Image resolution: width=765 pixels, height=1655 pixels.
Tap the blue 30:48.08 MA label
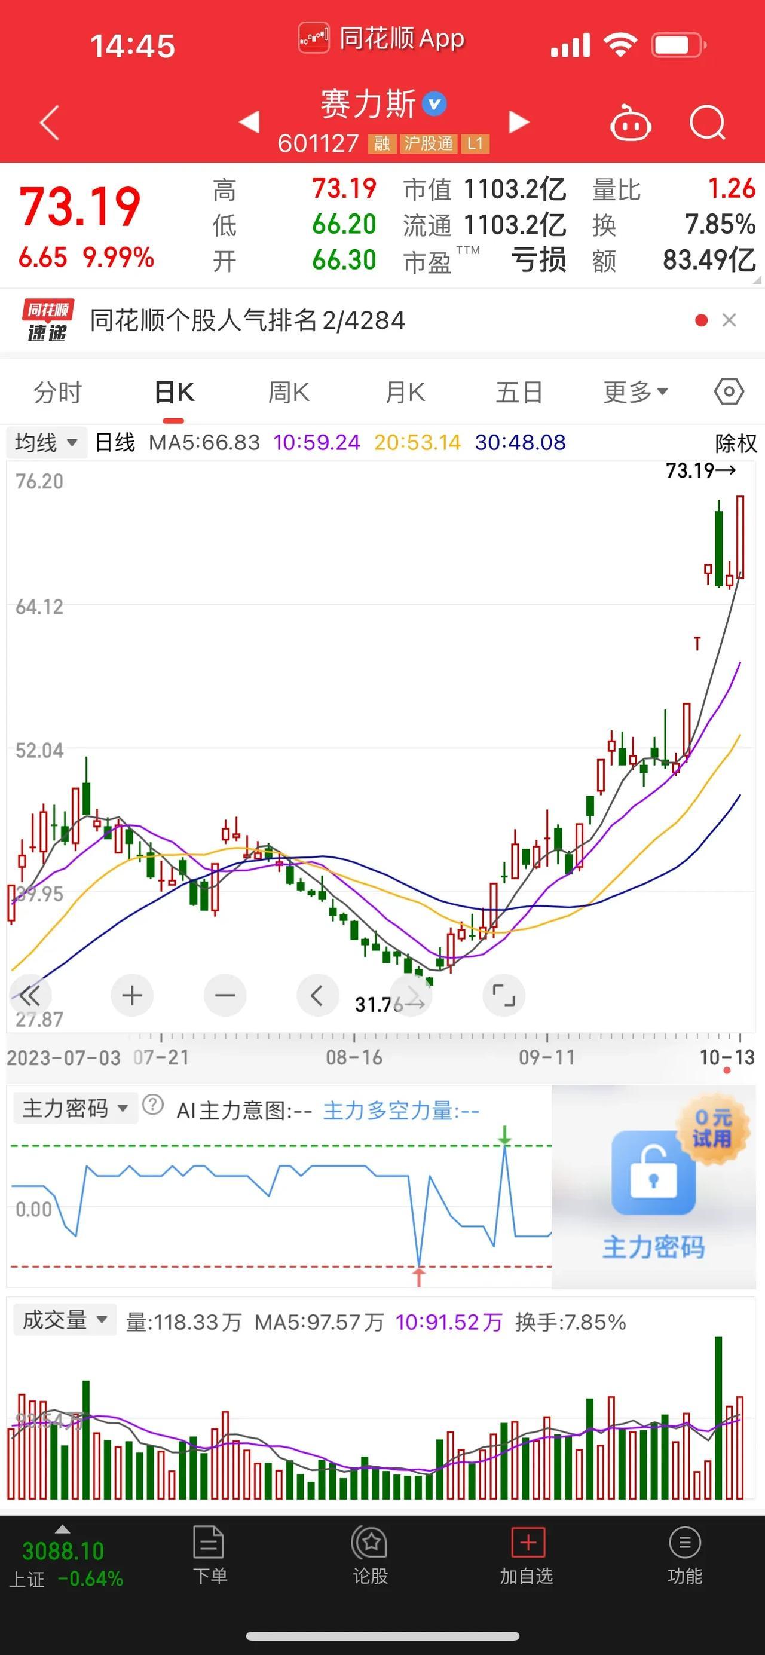(x=521, y=442)
